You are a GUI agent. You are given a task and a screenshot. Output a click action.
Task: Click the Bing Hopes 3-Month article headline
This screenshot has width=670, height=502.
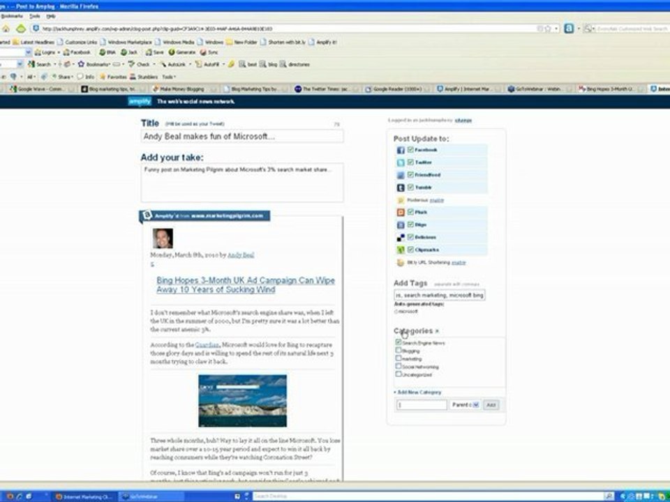point(246,285)
